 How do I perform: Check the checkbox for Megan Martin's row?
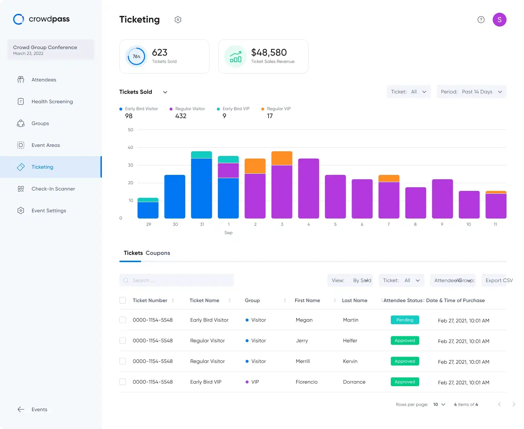click(123, 320)
